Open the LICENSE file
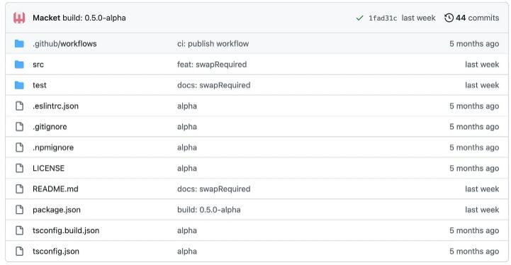The height and width of the screenshot is (265, 511). click(49, 168)
